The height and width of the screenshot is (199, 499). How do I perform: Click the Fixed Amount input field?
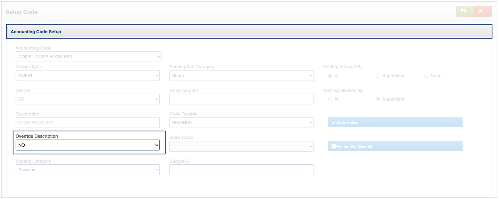[241, 99]
